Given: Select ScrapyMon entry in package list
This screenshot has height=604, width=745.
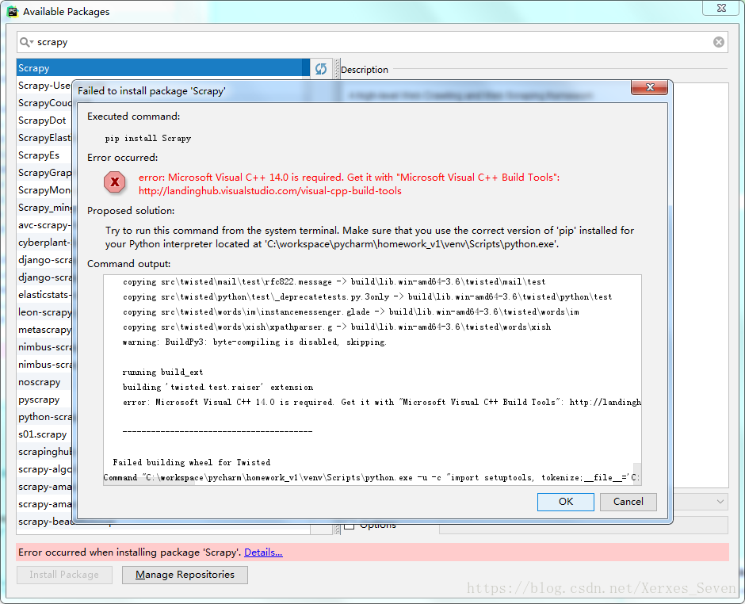Looking at the screenshot, I should (44, 190).
